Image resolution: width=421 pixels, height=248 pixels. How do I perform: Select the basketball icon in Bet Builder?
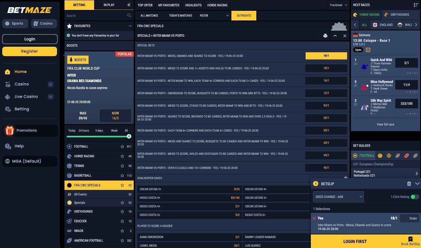[x=380, y=156]
